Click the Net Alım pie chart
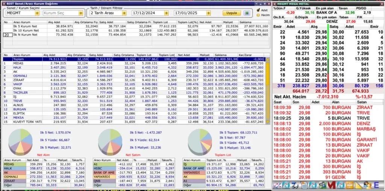 [x=20, y=142]
